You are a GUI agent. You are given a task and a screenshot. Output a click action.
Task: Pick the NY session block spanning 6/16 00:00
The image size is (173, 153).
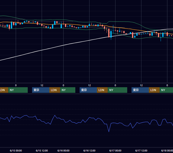coord(68,90)
